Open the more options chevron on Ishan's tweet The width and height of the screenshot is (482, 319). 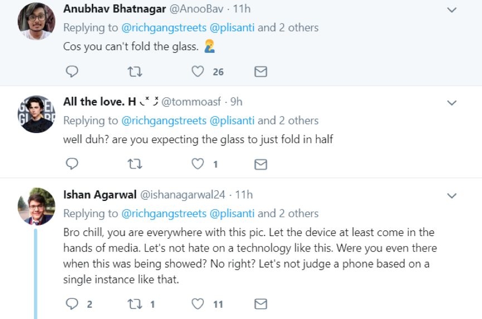point(452,196)
